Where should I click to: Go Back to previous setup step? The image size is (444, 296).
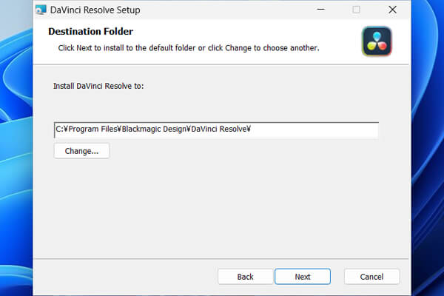[245, 277]
